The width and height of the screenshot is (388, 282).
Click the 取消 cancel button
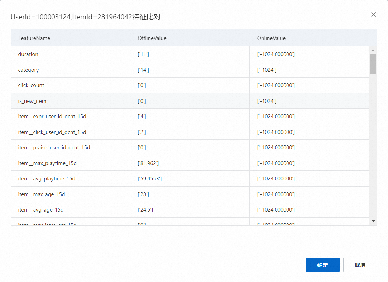tap(360, 265)
